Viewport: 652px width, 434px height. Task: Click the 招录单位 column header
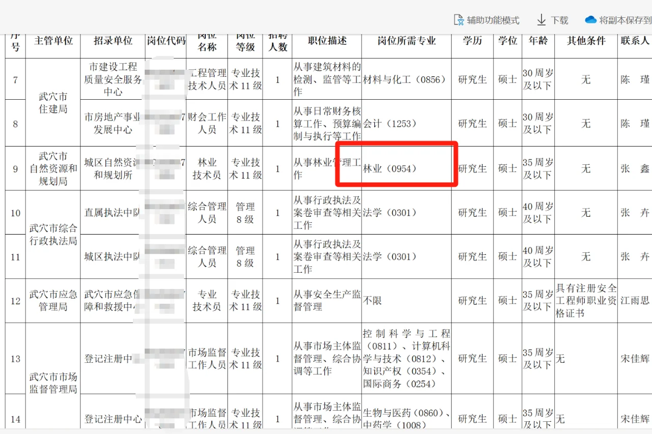coord(113,41)
